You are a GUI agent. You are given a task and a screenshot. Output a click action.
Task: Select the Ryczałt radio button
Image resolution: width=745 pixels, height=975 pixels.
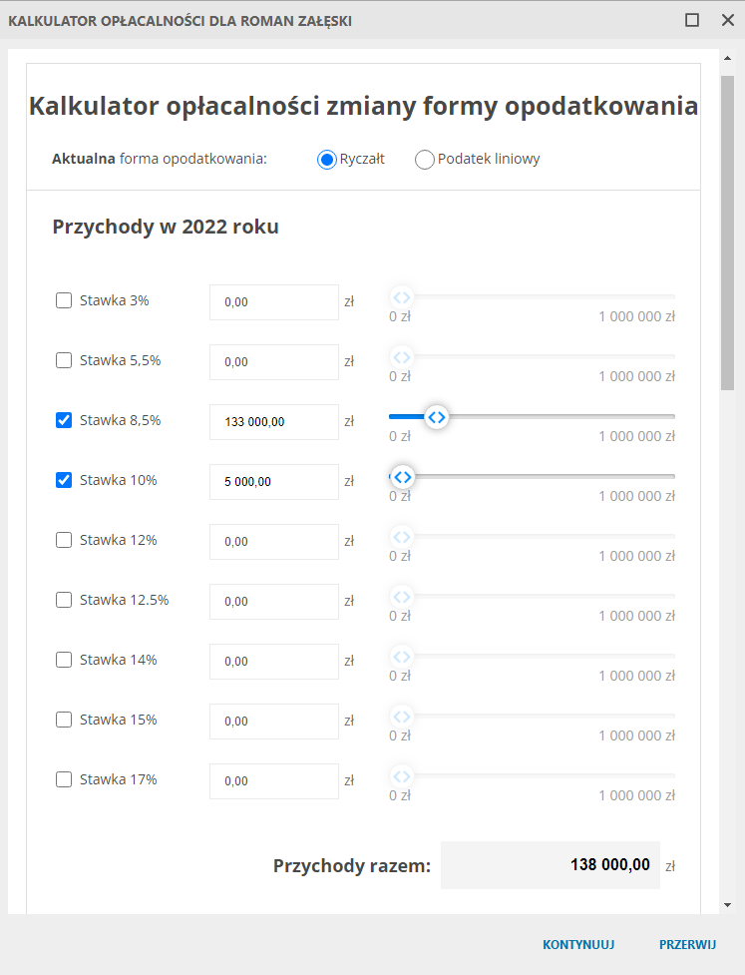(326, 160)
